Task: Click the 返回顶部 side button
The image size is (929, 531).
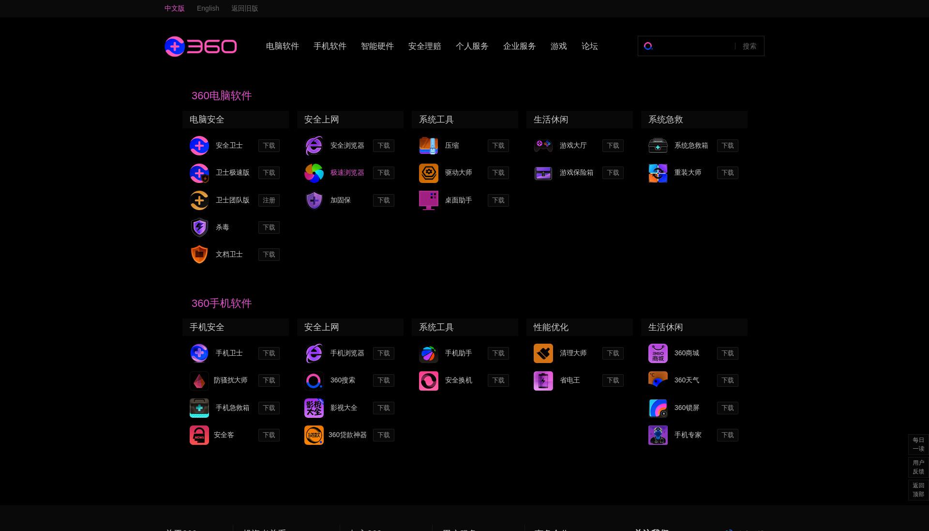Action: pyautogui.click(x=918, y=490)
